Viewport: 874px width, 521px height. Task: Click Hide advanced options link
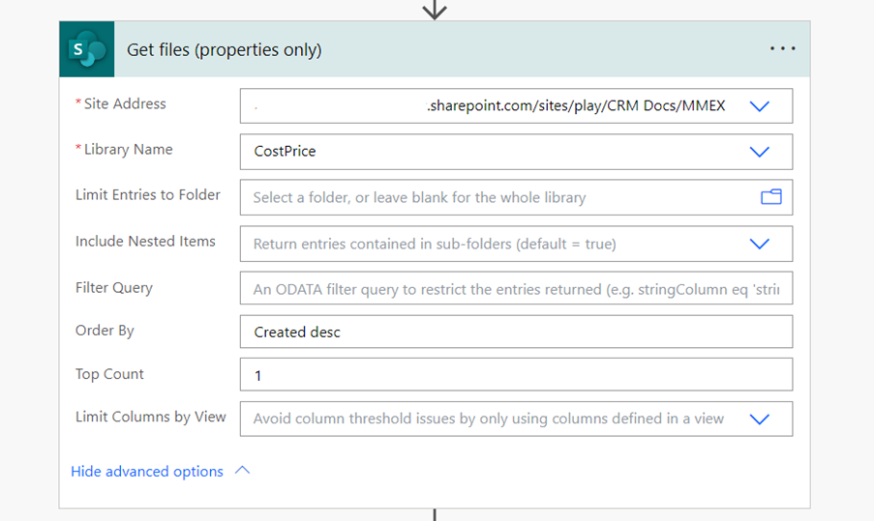coord(147,472)
